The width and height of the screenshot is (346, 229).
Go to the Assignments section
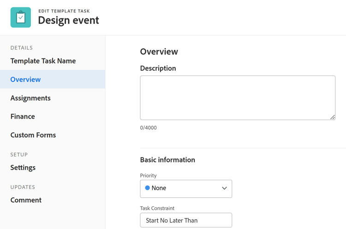click(x=30, y=98)
